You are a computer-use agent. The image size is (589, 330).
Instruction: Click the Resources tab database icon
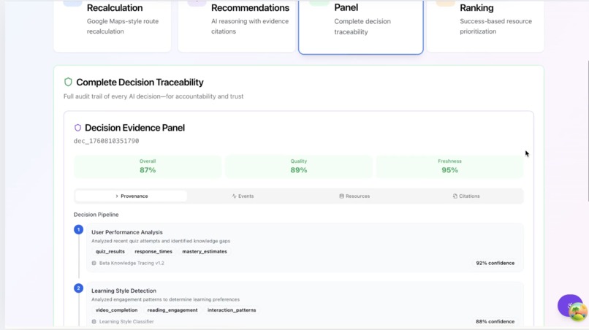point(341,196)
